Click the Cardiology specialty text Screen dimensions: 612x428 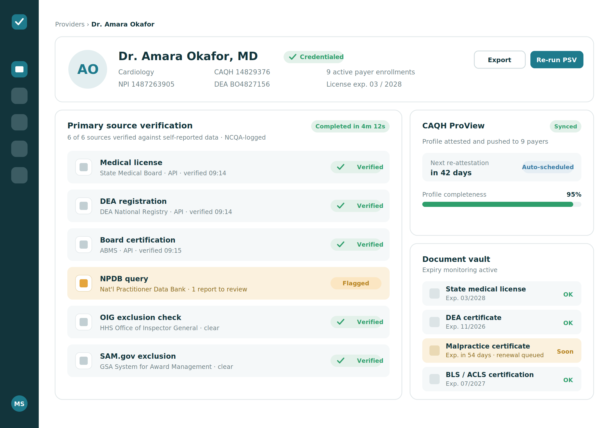tap(136, 72)
